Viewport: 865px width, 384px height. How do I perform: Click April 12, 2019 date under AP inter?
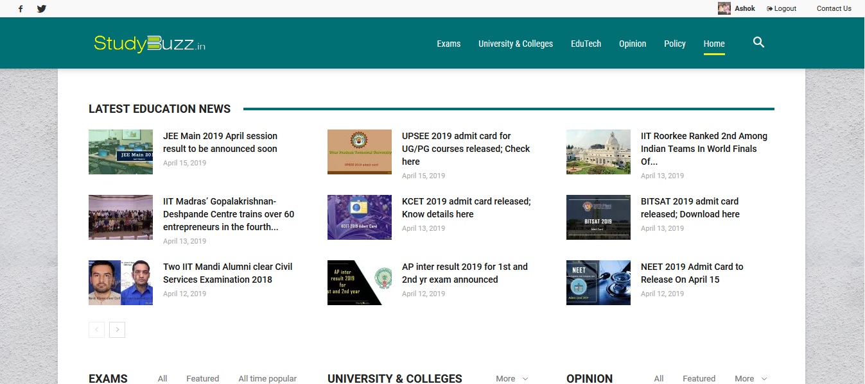424,294
